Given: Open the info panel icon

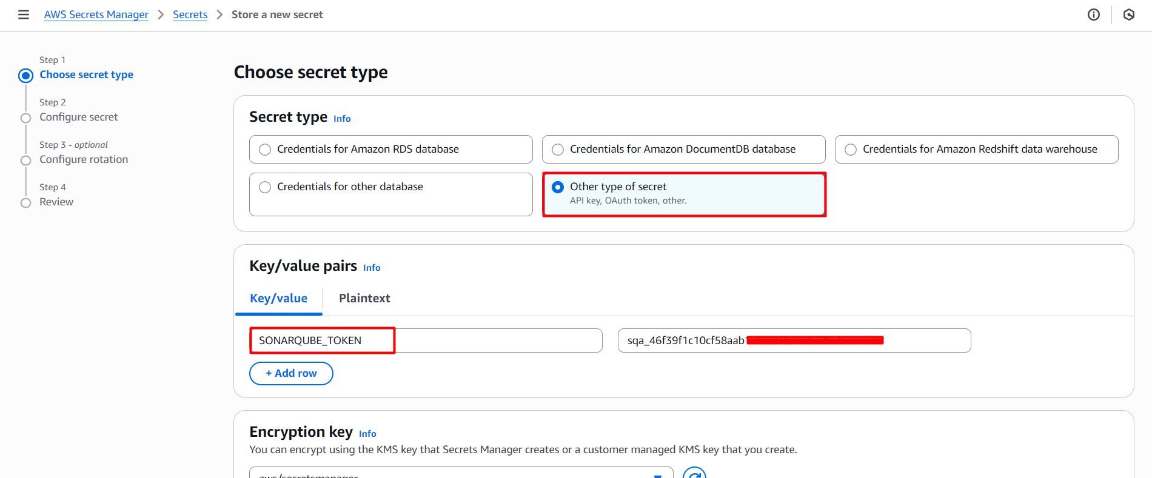Looking at the screenshot, I should pos(1094,15).
